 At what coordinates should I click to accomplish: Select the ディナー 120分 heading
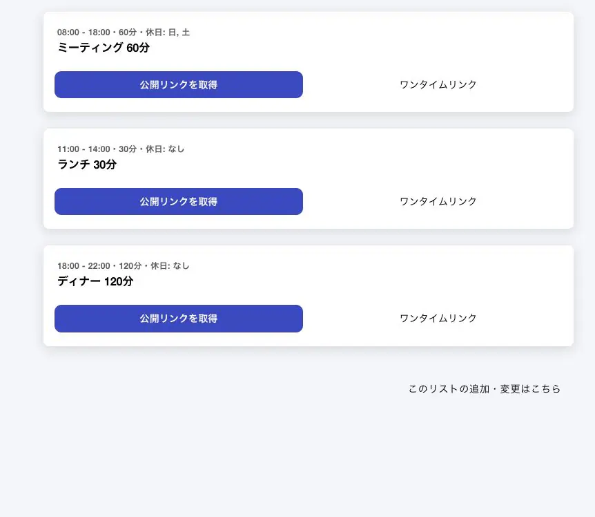pos(95,281)
